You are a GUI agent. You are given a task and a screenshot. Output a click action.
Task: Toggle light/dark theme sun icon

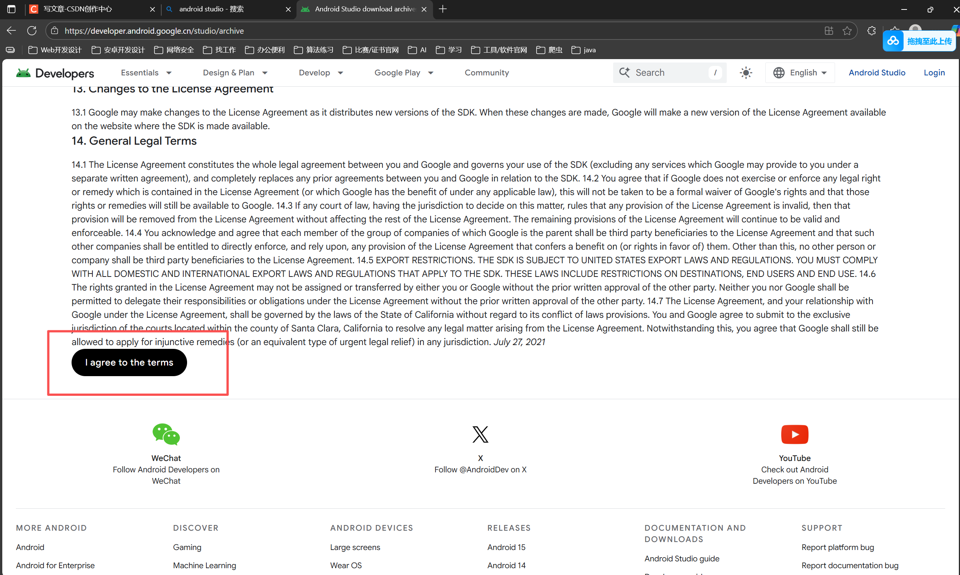click(x=746, y=73)
